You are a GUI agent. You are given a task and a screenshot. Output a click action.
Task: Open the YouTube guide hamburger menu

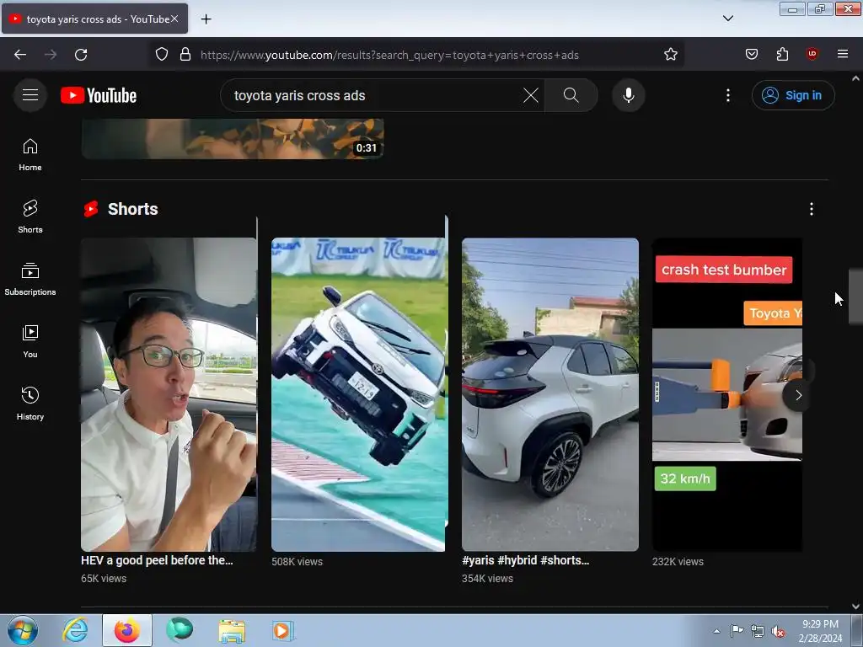tap(30, 95)
